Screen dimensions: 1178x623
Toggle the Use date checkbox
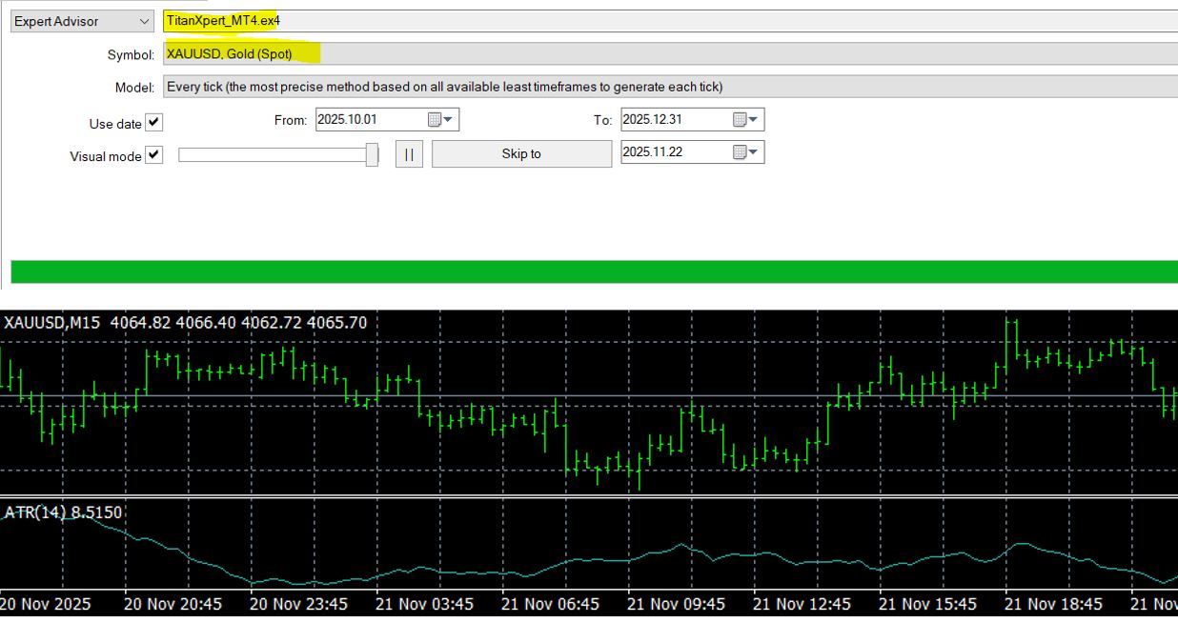[153, 123]
